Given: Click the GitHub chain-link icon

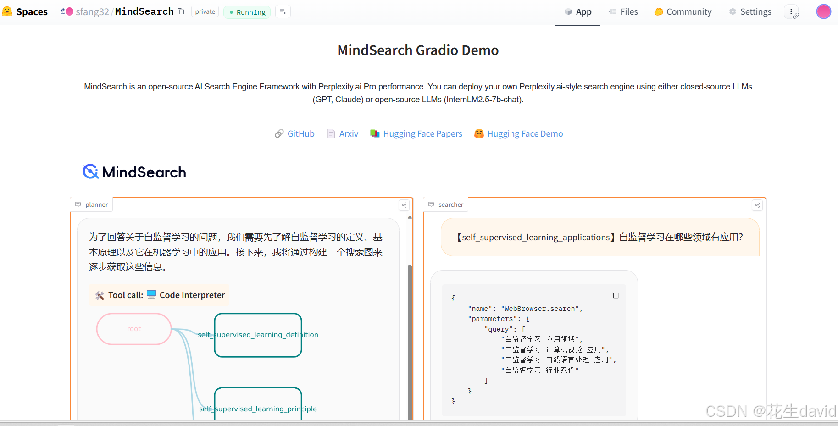Looking at the screenshot, I should (279, 133).
